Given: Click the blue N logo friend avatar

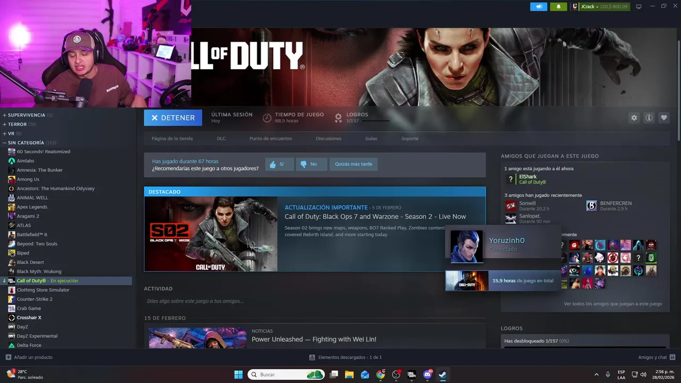Looking at the screenshot, I should (x=638, y=271).
